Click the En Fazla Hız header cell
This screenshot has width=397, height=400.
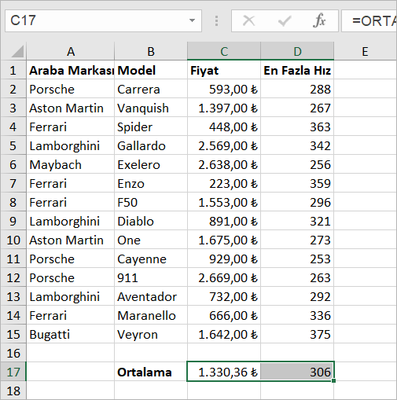pyautogui.click(x=297, y=70)
